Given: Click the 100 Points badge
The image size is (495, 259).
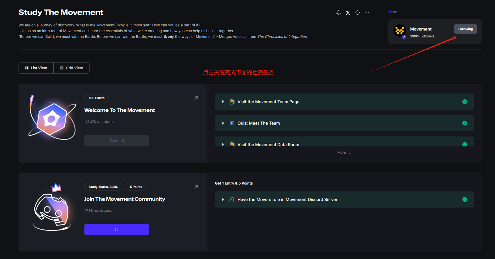Looking at the screenshot, I should 97,98.
